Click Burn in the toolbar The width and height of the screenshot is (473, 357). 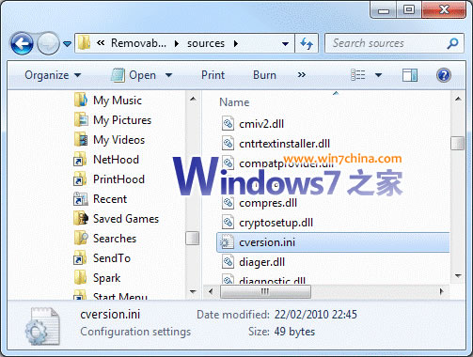(x=264, y=75)
